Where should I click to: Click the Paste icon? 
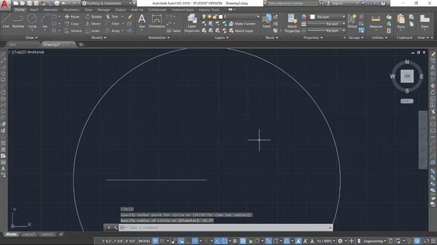pyautogui.click(x=401, y=21)
